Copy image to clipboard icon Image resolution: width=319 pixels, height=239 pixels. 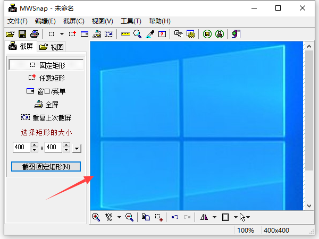[x=146, y=217]
